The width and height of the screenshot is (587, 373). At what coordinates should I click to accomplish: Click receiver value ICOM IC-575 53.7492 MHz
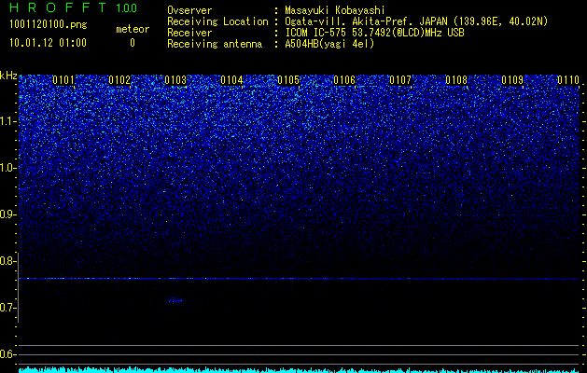point(374,33)
